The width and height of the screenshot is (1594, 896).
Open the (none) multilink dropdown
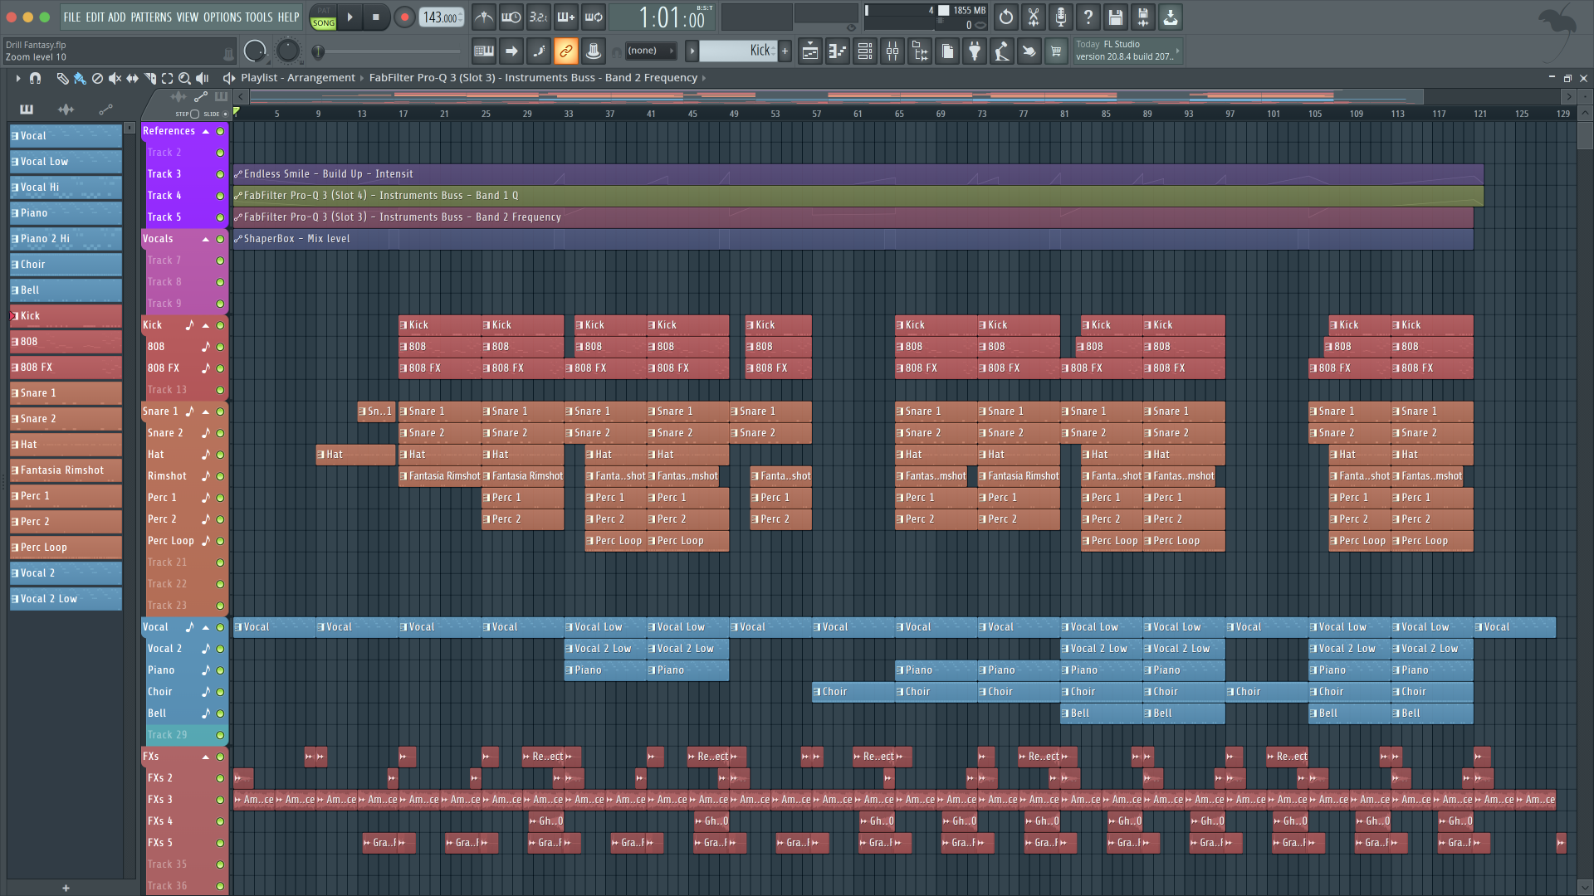coord(650,51)
